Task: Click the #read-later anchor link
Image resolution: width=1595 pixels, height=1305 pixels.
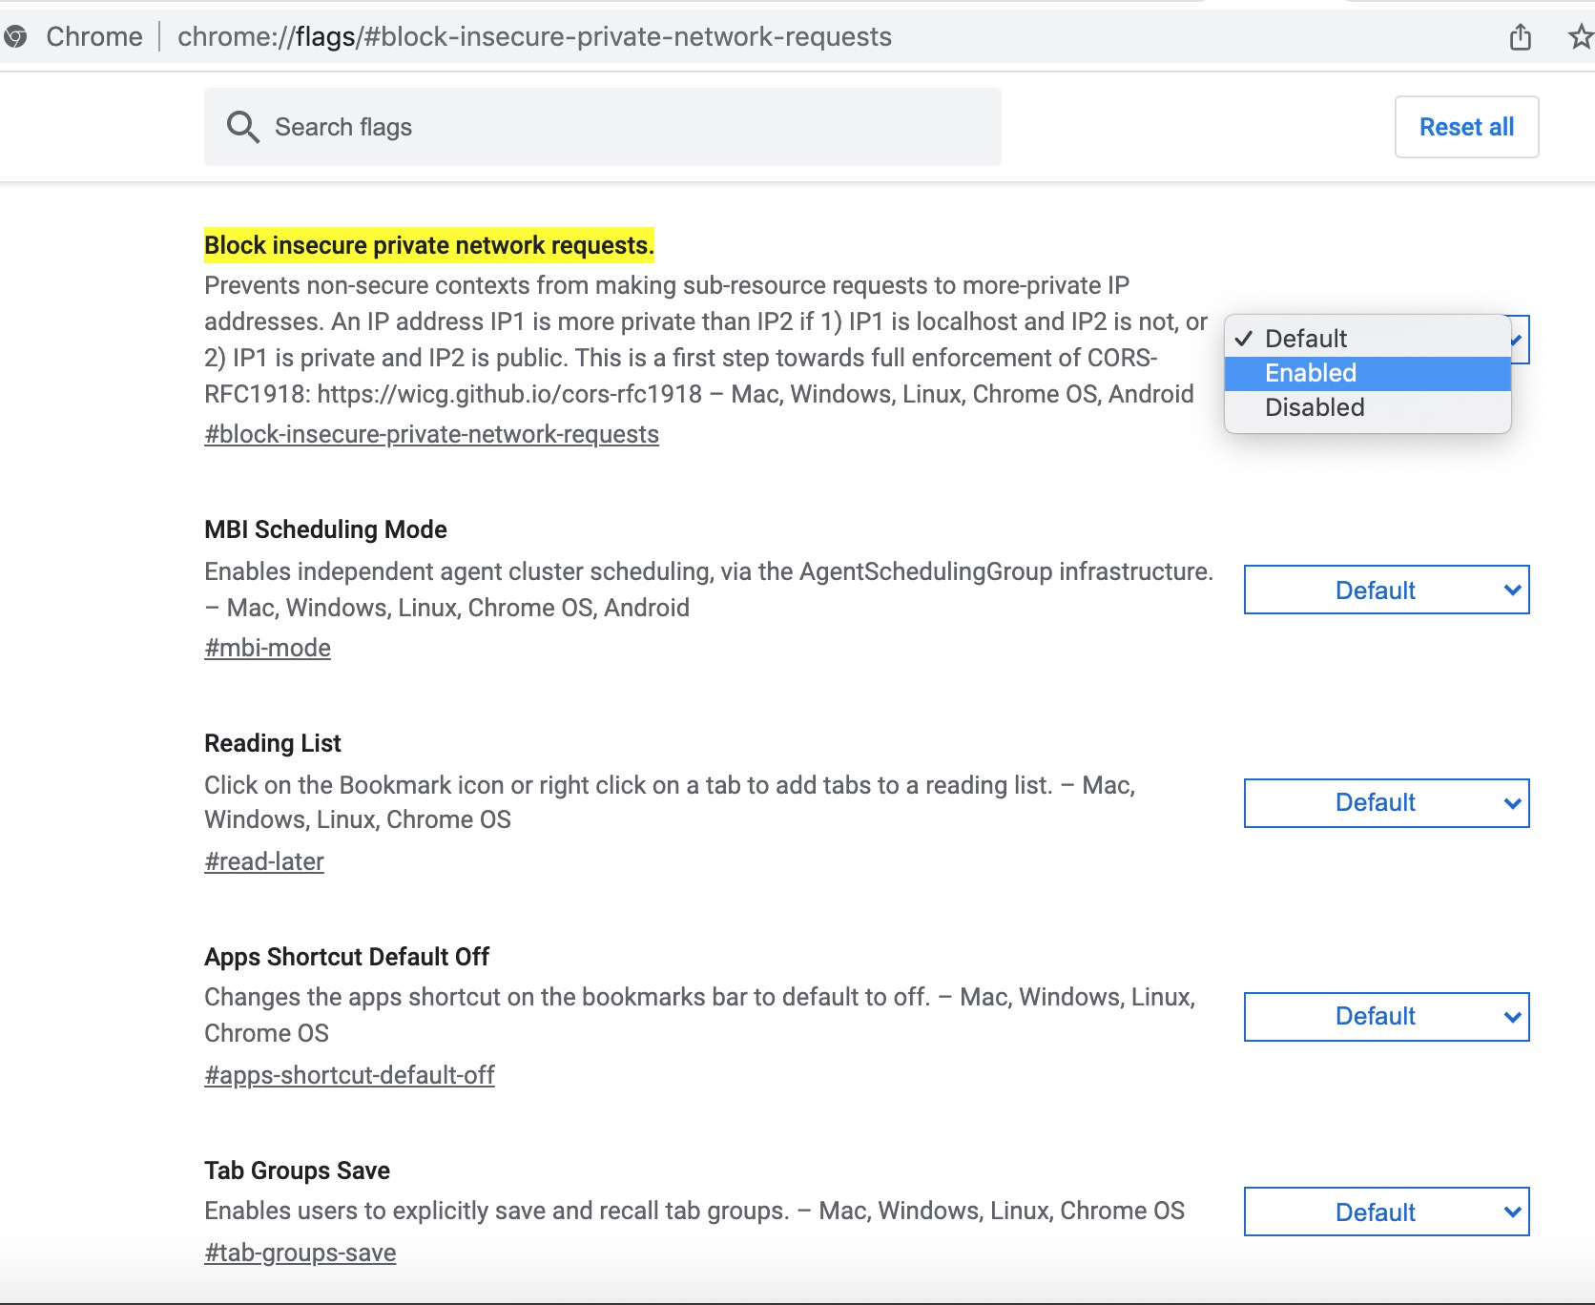Action: click(264, 862)
